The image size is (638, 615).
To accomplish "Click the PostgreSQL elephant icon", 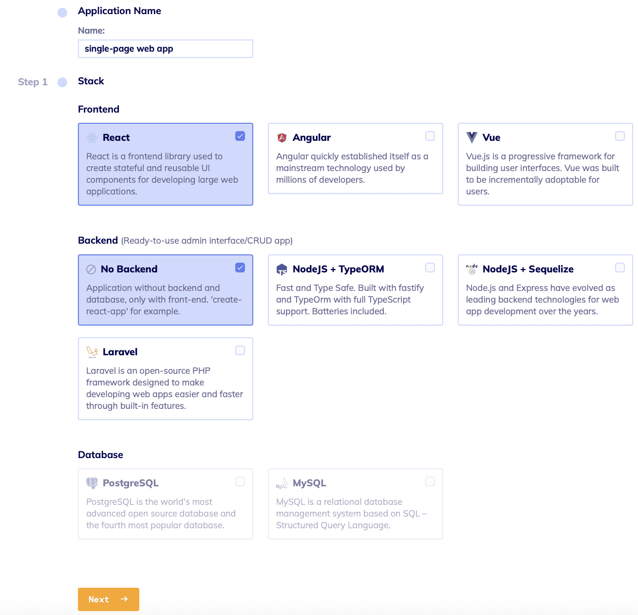I will click(x=92, y=482).
